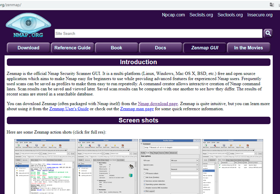This screenshot has width=280, height=194.
Task: Select the Zenmap GUI tab
Action: click(205, 48)
